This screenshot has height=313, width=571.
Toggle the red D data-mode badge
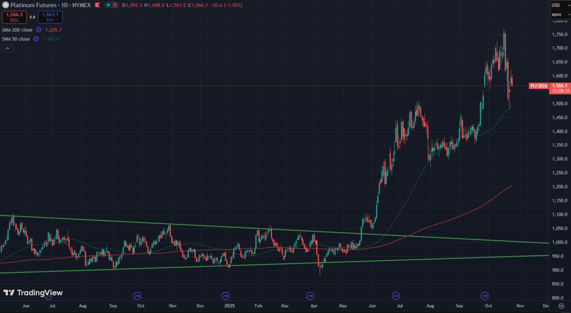115,5
